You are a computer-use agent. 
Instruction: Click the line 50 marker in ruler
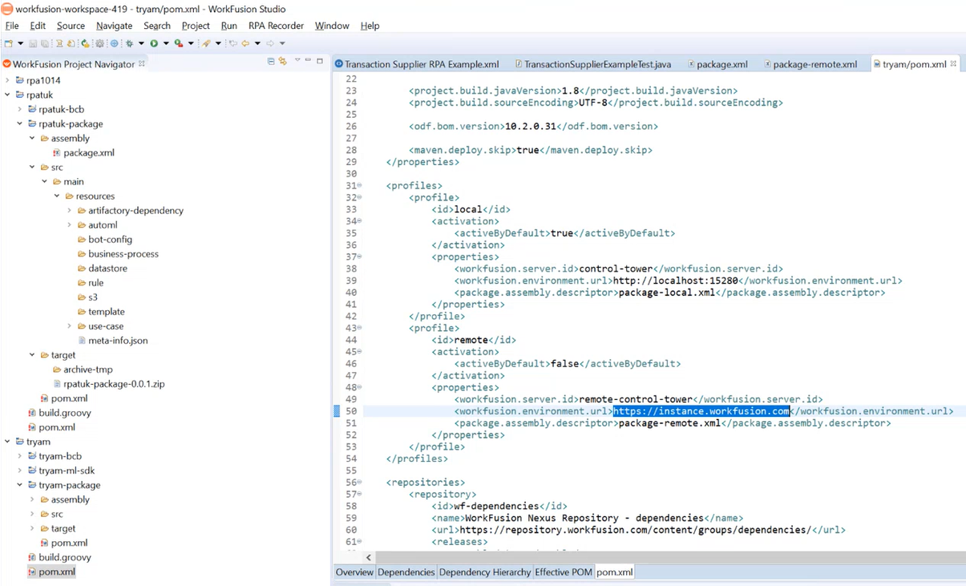click(x=337, y=411)
